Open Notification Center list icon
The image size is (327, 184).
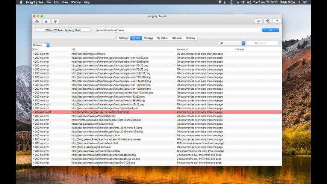305,2
